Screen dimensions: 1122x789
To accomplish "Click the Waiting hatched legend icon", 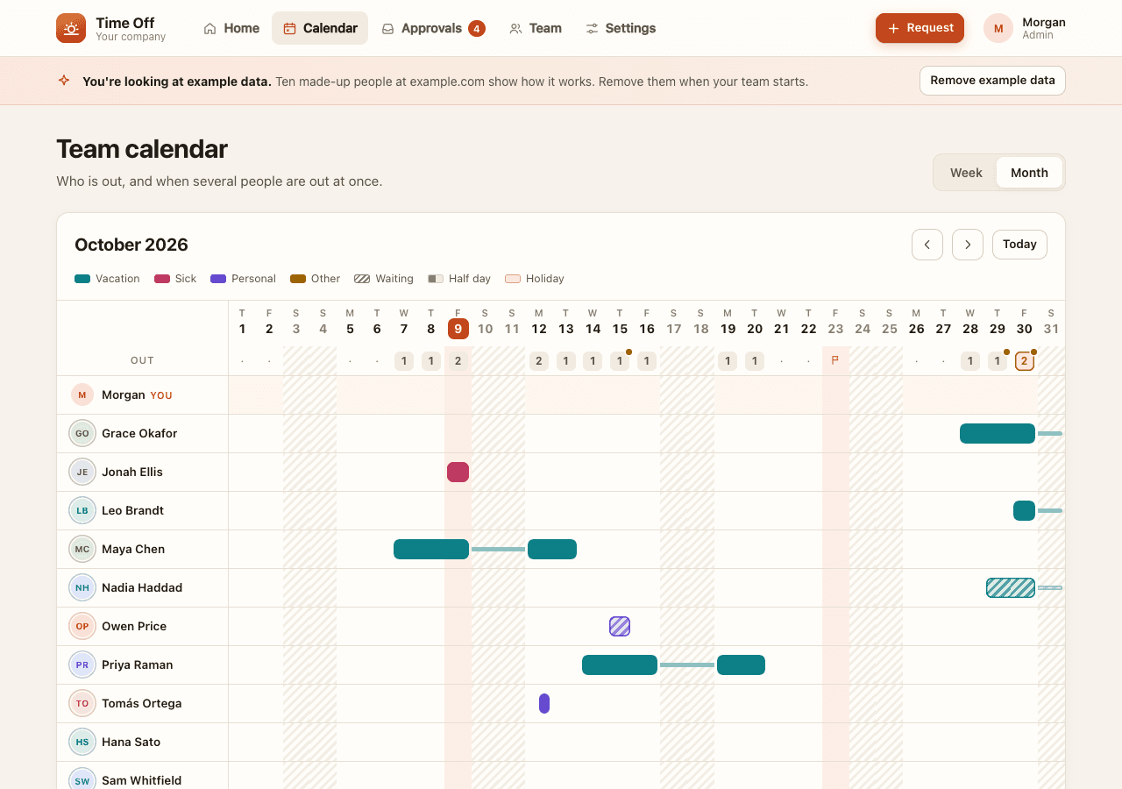I will (x=362, y=279).
